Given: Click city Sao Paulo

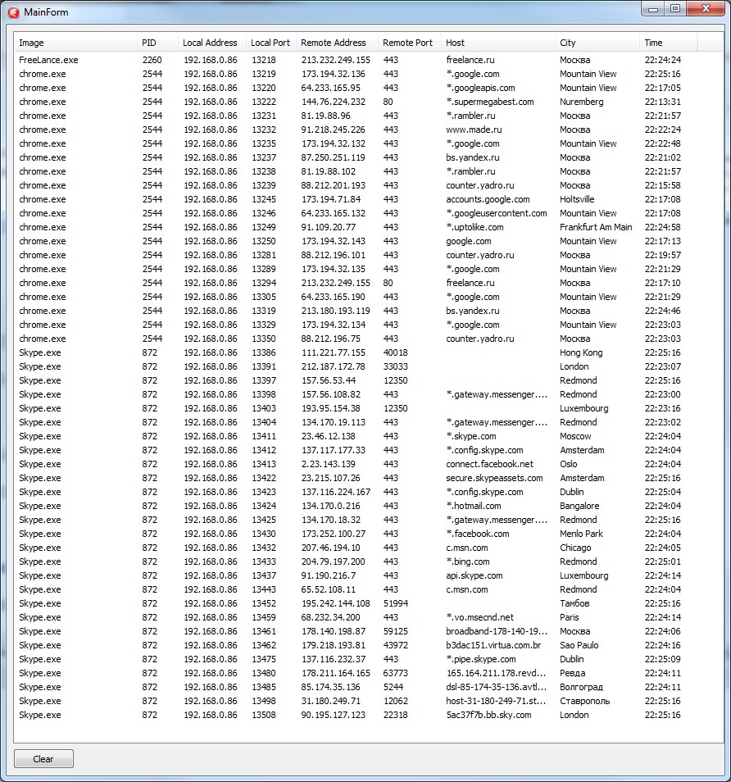Looking at the screenshot, I should 579,647.
